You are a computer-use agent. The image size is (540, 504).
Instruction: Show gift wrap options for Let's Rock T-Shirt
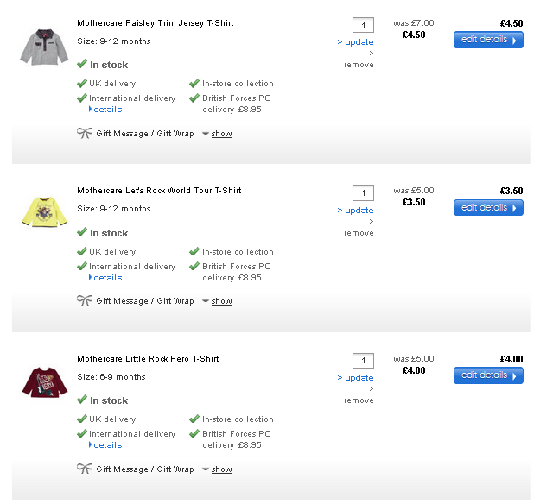pos(221,301)
